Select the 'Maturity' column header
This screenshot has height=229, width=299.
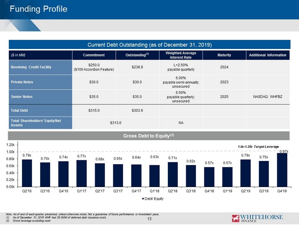[224, 55]
